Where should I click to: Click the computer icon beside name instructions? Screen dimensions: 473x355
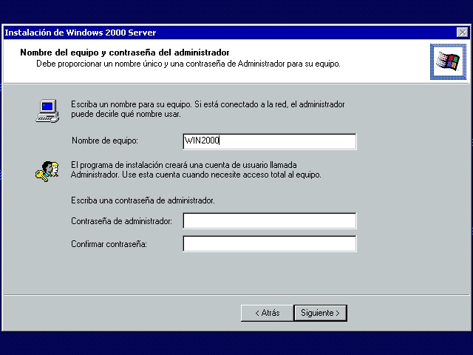coord(47,111)
